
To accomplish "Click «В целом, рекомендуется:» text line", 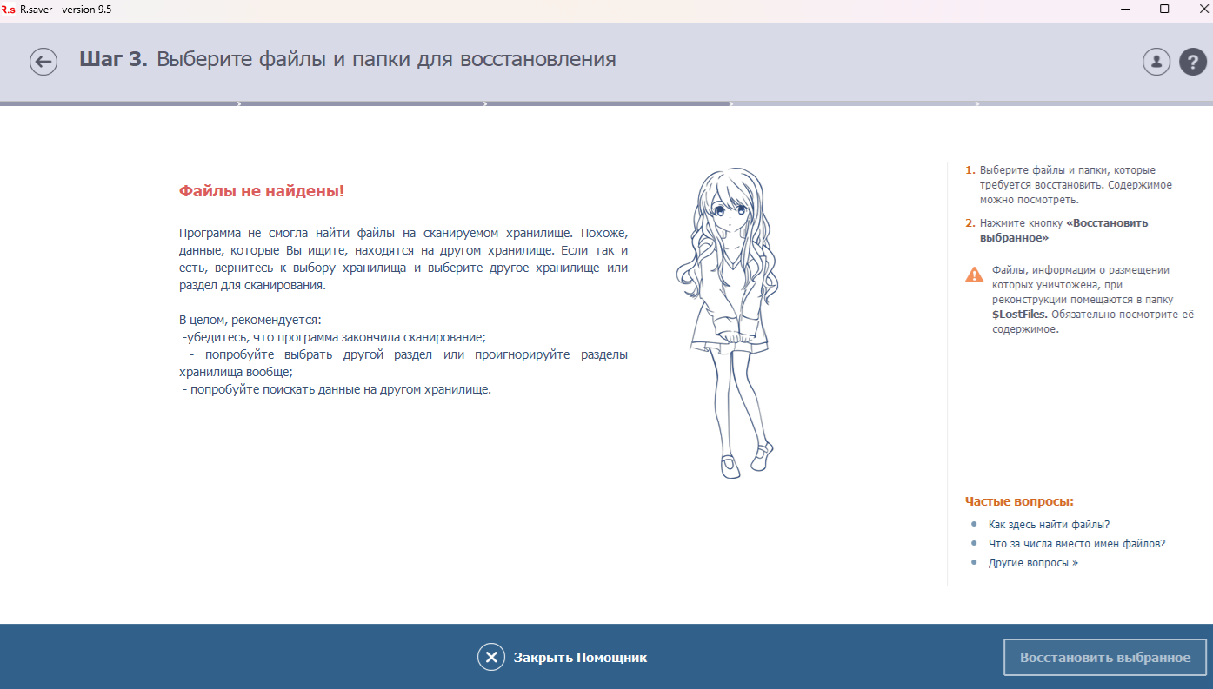I will click(250, 320).
